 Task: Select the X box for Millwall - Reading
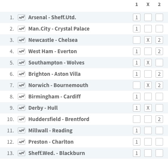click(148, 130)
